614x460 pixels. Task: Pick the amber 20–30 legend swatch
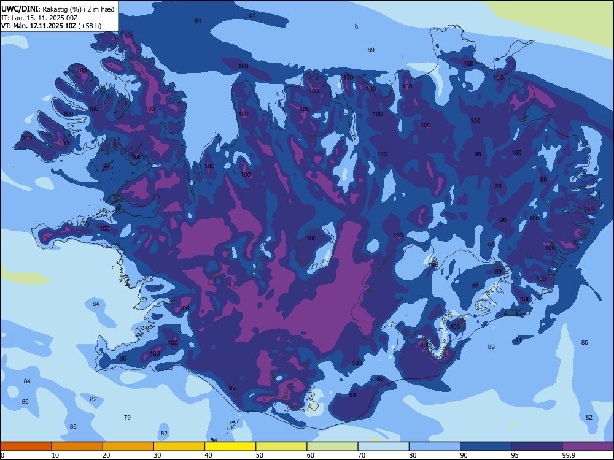(128, 447)
